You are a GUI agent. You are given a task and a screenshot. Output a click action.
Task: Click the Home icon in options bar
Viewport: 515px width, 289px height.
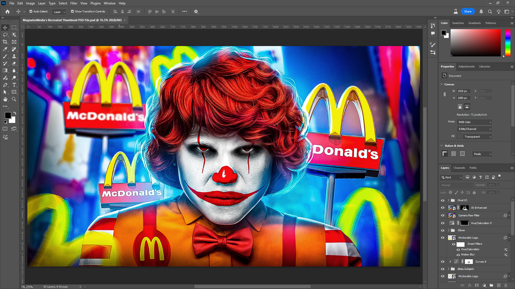click(8, 11)
